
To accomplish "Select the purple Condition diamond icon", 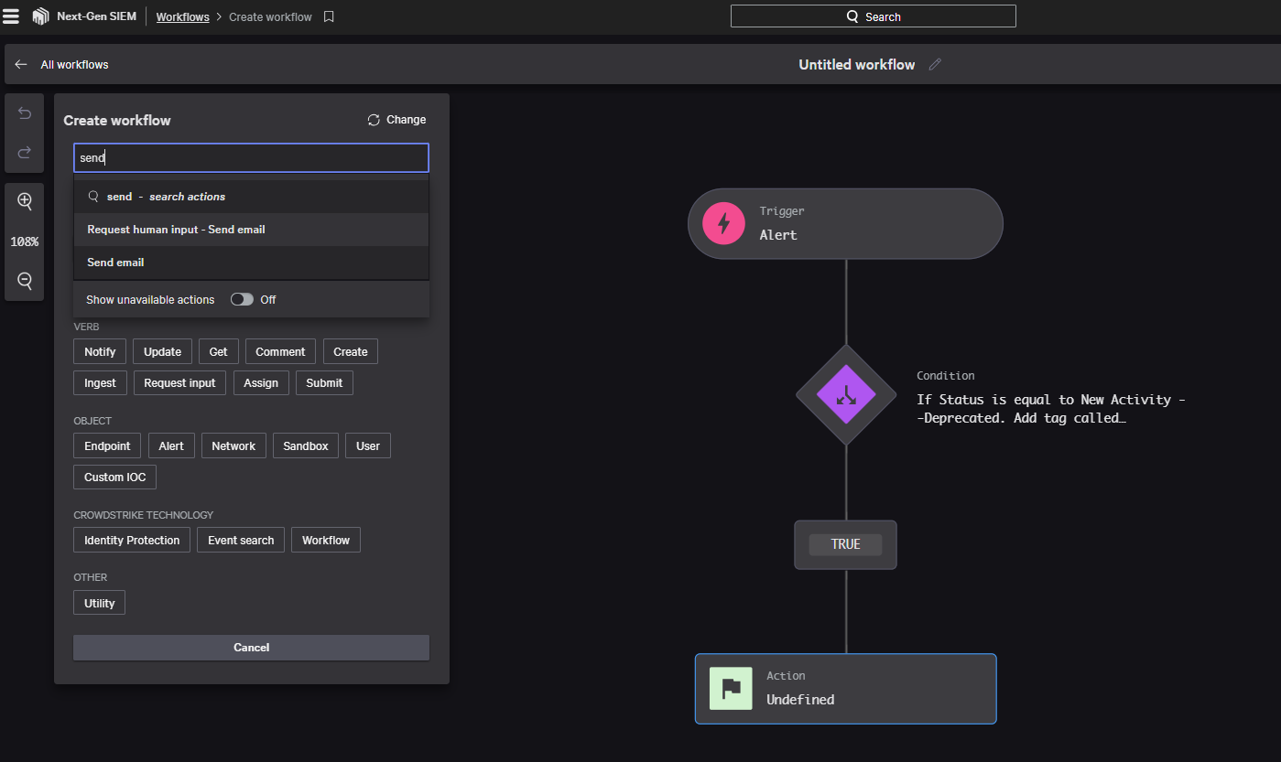I will click(846, 395).
